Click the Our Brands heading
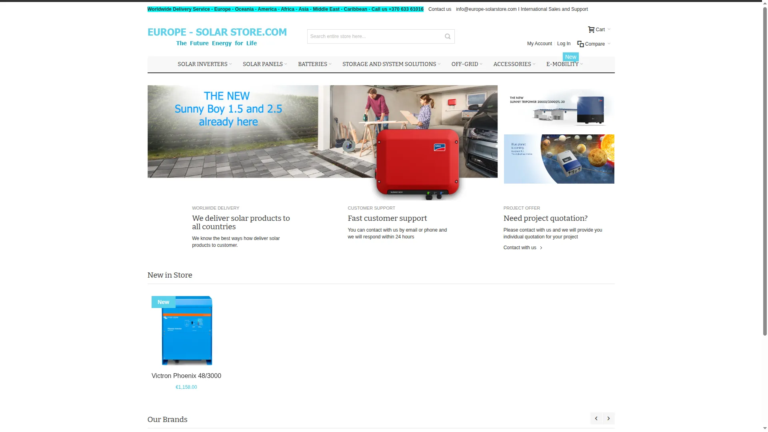The height and width of the screenshot is (432, 768). 167,420
